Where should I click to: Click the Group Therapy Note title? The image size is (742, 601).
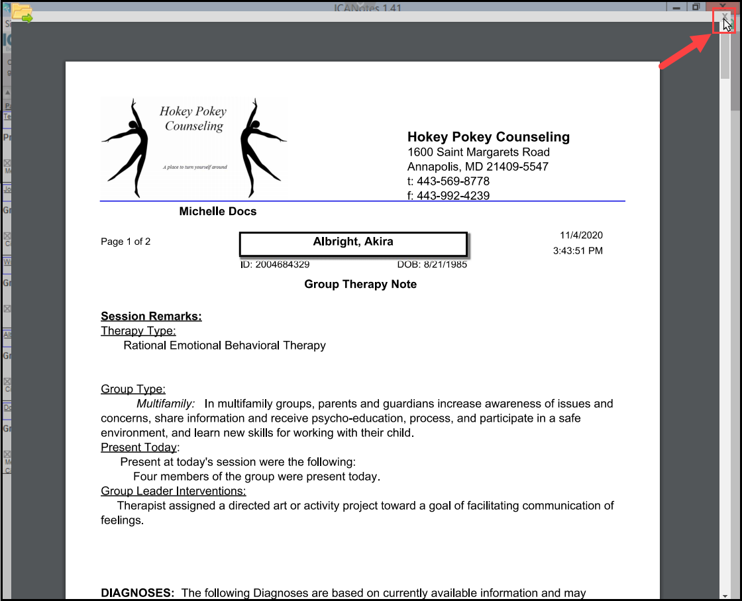point(360,285)
